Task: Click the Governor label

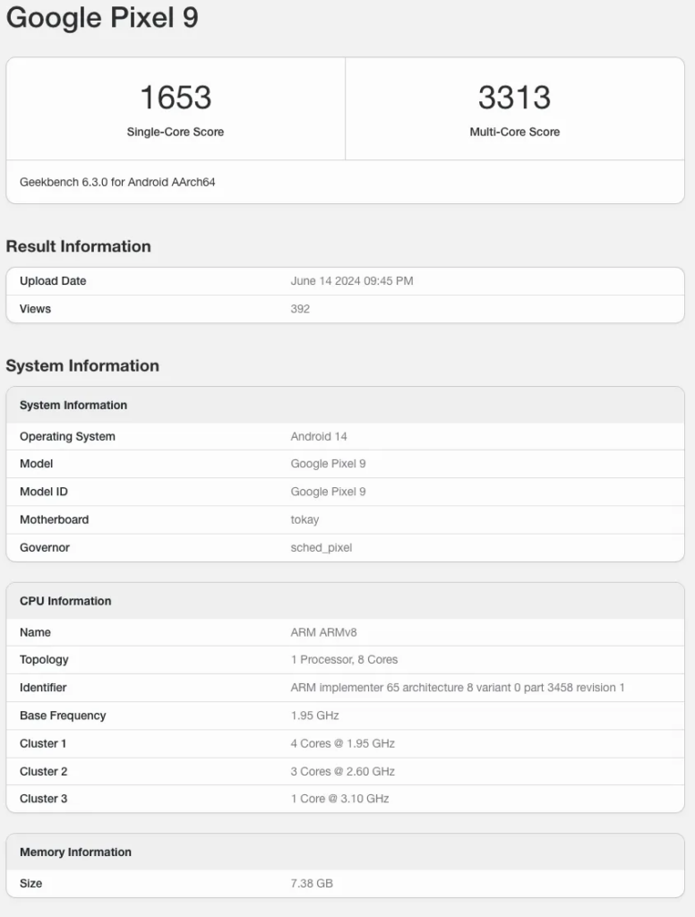Action: (45, 547)
